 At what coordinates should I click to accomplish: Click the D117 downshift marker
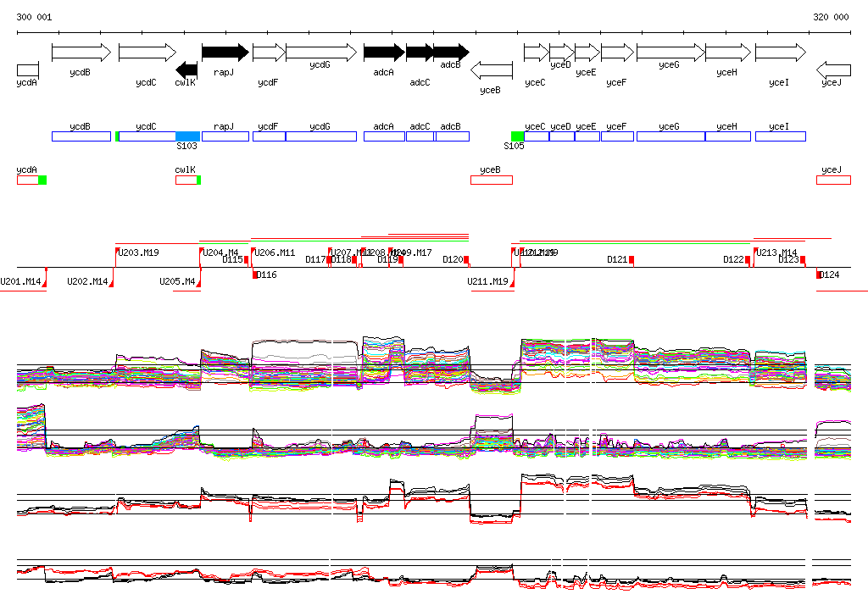click(x=329, y=259)
